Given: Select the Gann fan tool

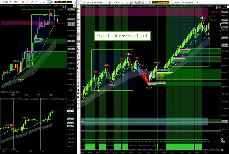Looking at the screenshot, I should pos(78,53).
